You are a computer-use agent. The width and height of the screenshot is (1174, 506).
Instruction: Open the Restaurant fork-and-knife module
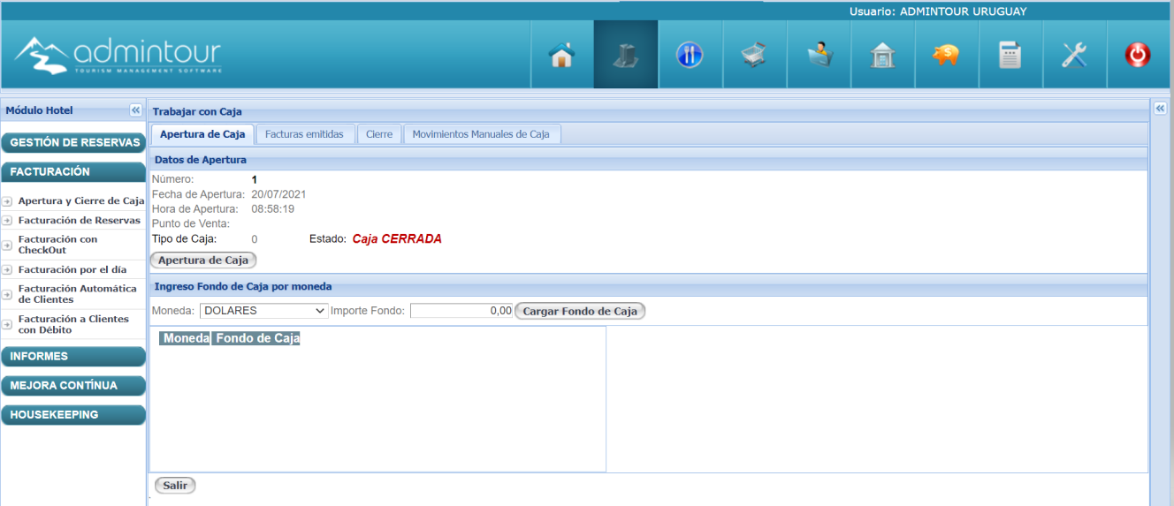pyautogui.click(x=690, y=56)
